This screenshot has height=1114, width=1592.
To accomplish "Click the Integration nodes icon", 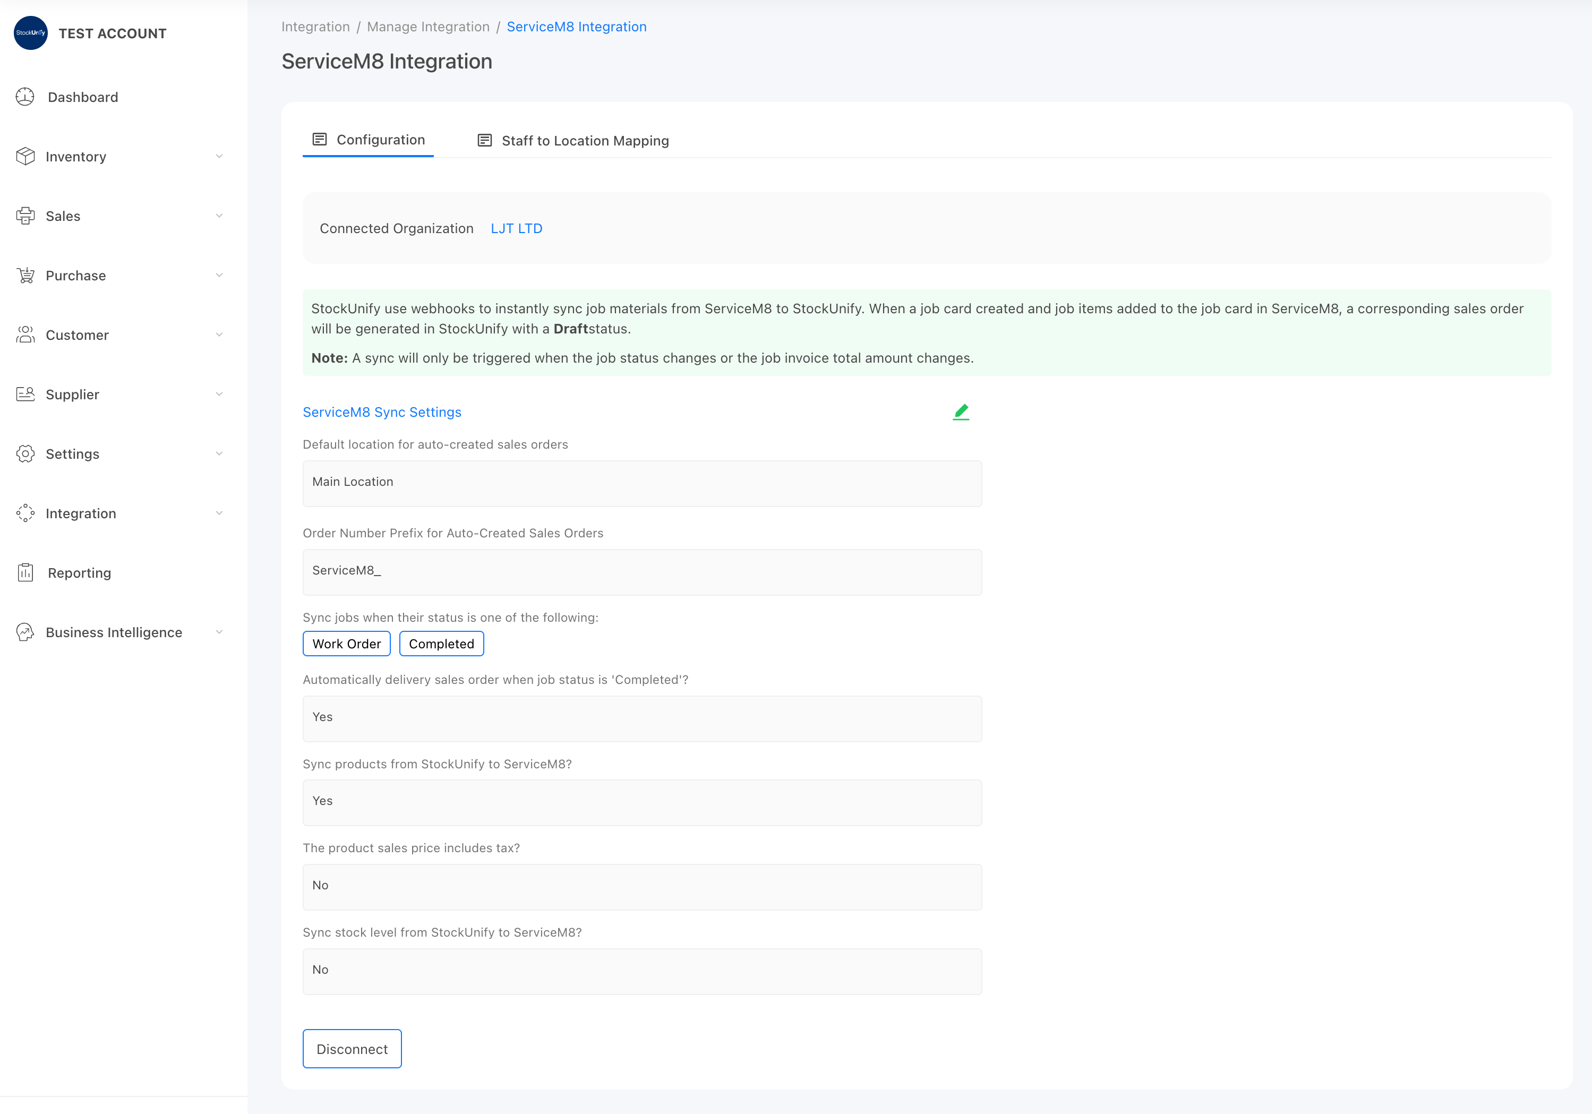I will pos(25,513).
